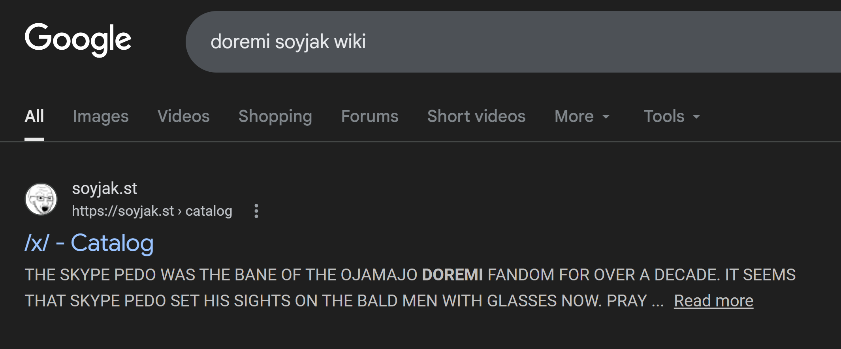The height and width of the screenshot is (349, 841).
Task: Switch to the Images tab
Action: click(101, 116)
